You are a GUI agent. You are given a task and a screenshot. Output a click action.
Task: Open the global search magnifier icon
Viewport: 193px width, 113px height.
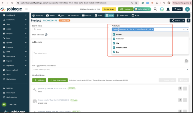(155, 9)
